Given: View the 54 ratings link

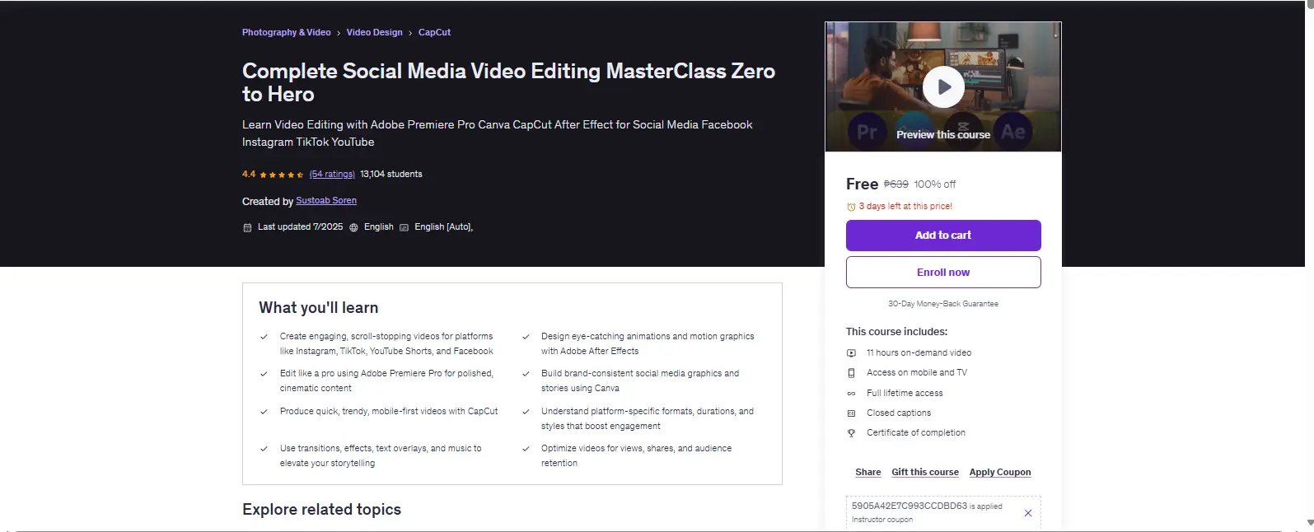Looking at the screenshot, I should pos(332,175).
